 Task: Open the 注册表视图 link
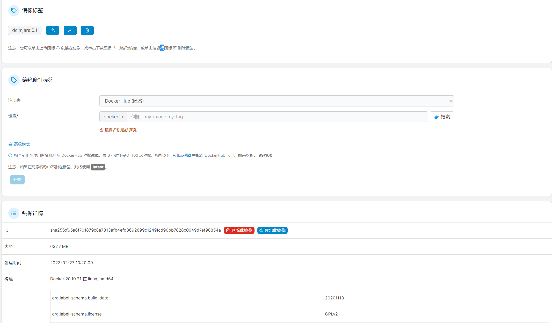coord(181,155)
